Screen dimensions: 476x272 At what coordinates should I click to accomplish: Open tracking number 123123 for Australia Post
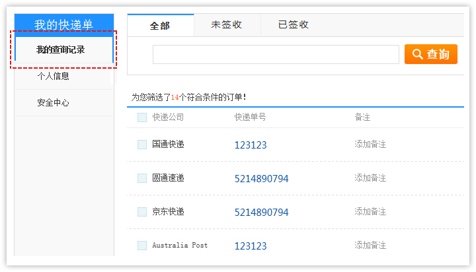(251, 246)
